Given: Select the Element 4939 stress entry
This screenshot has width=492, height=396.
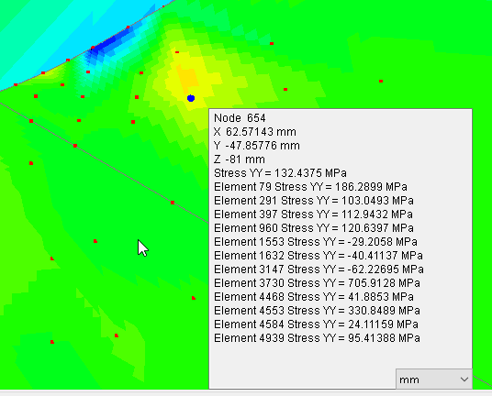Looking at the screenshot, I should point(317,338).
